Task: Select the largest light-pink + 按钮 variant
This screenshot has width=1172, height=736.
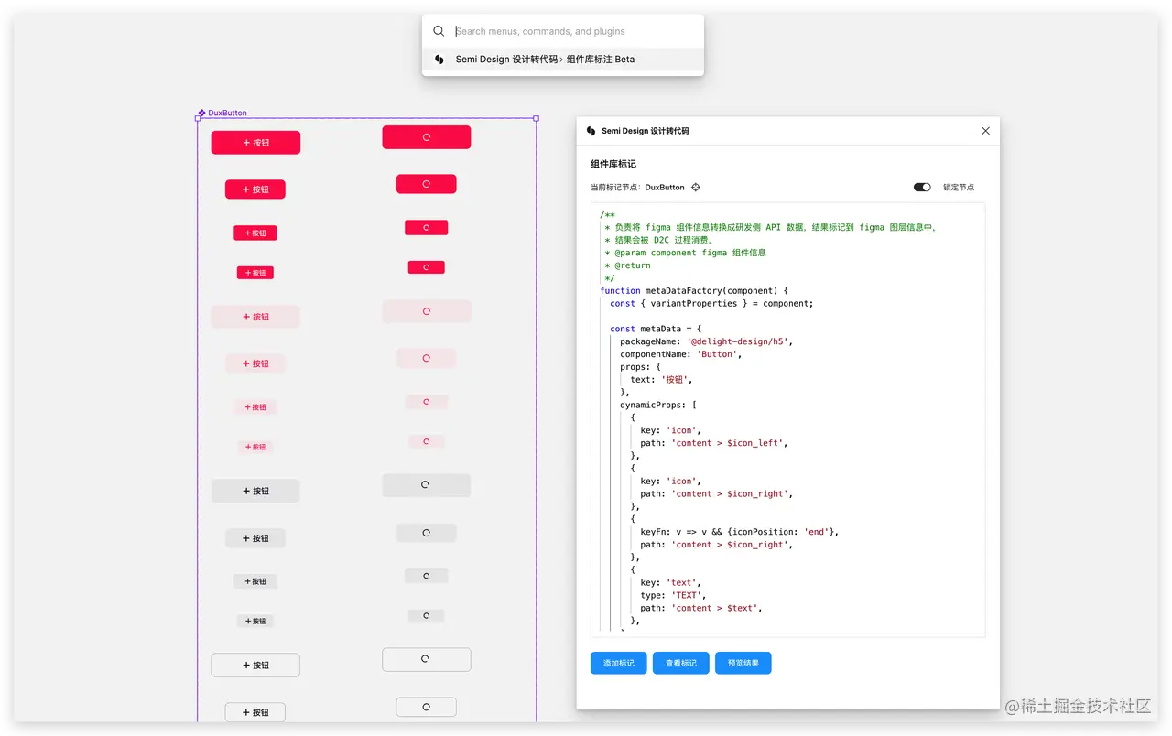Action: click(255, 317)
